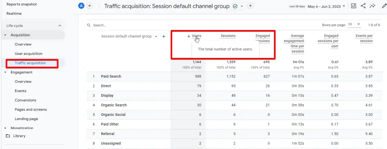Expand the Monetization group

point(5,128)
